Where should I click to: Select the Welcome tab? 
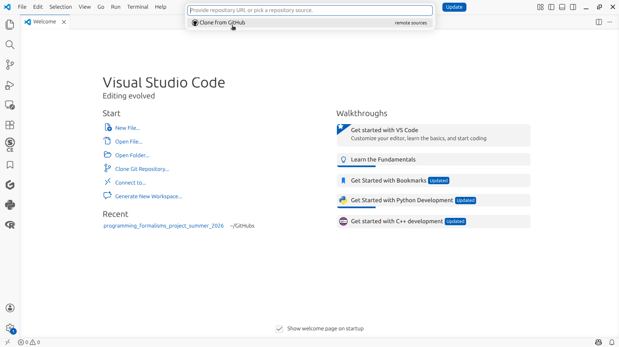click(x=45, y=22)
